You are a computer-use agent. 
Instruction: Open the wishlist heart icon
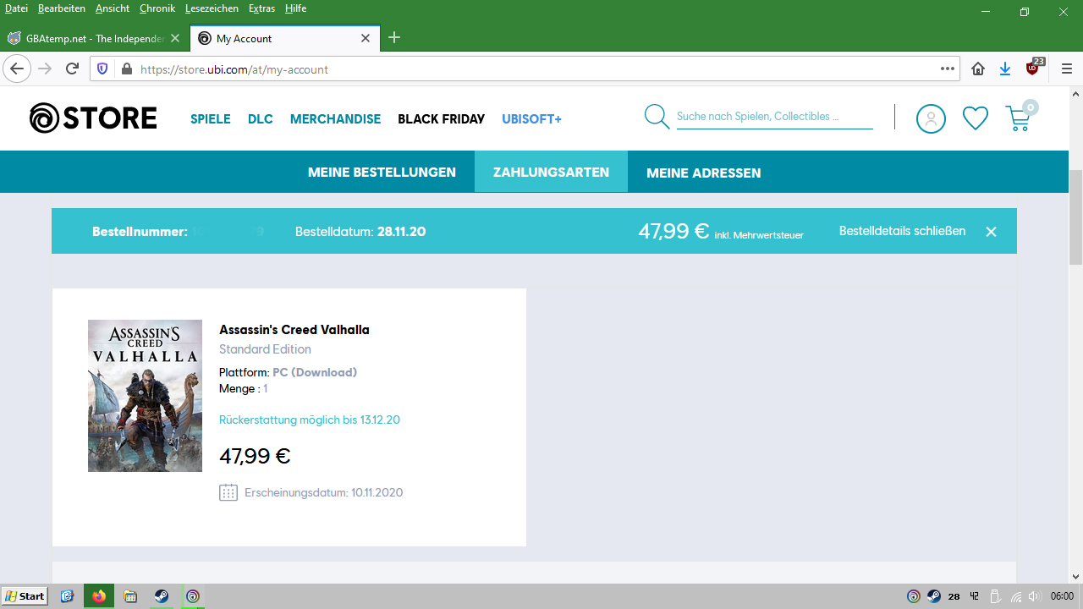click(x=976, y=118)
